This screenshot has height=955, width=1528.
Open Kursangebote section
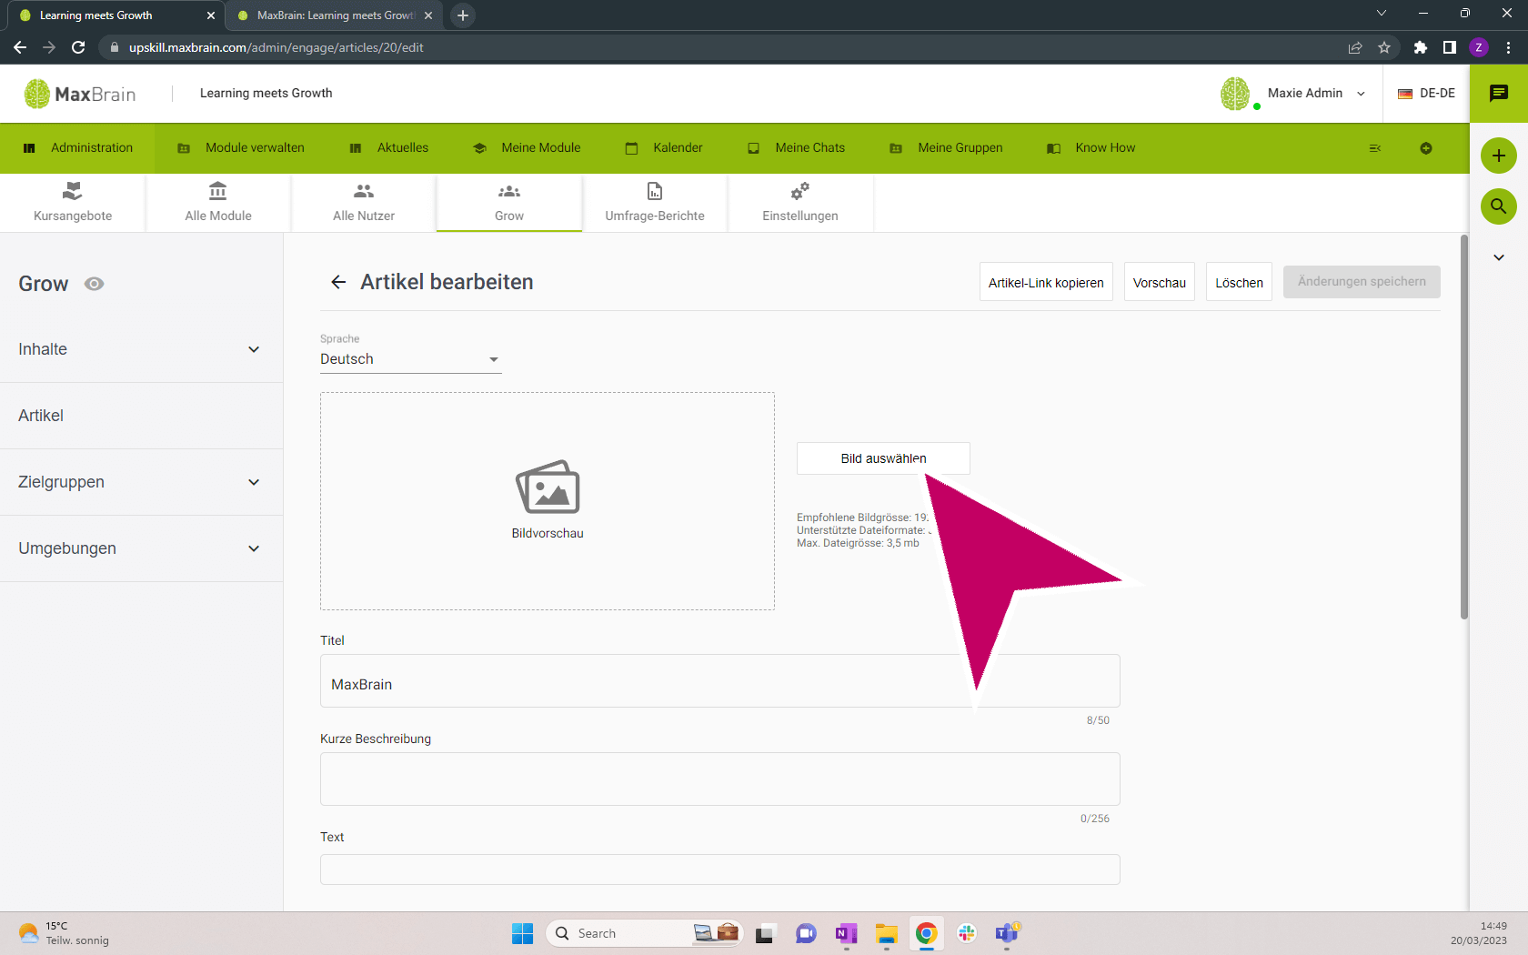tap(73, 203)
